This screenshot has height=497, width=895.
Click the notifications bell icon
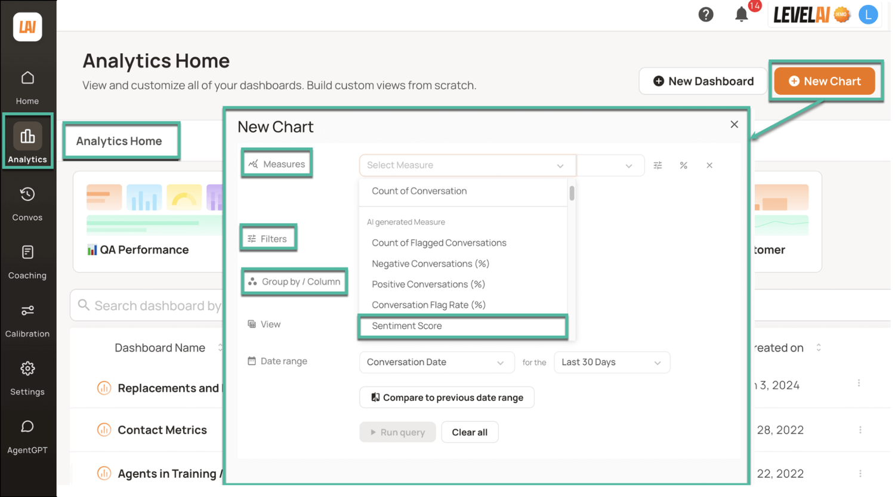(741, 14)
